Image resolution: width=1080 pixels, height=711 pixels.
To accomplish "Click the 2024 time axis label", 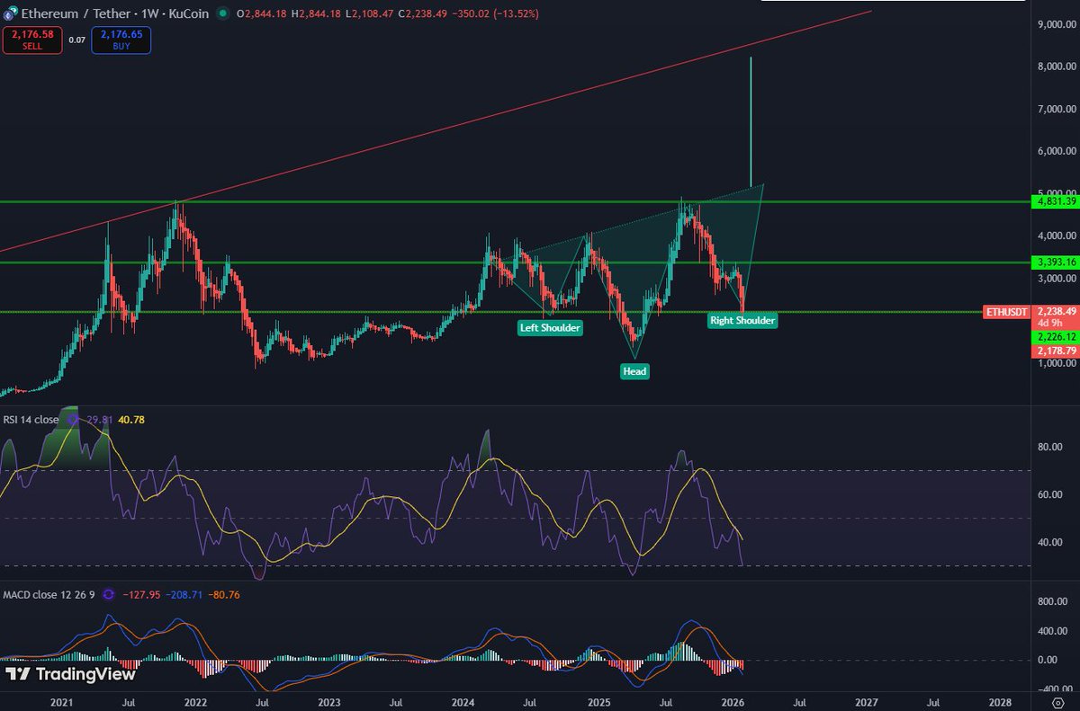I will (463, 701).
